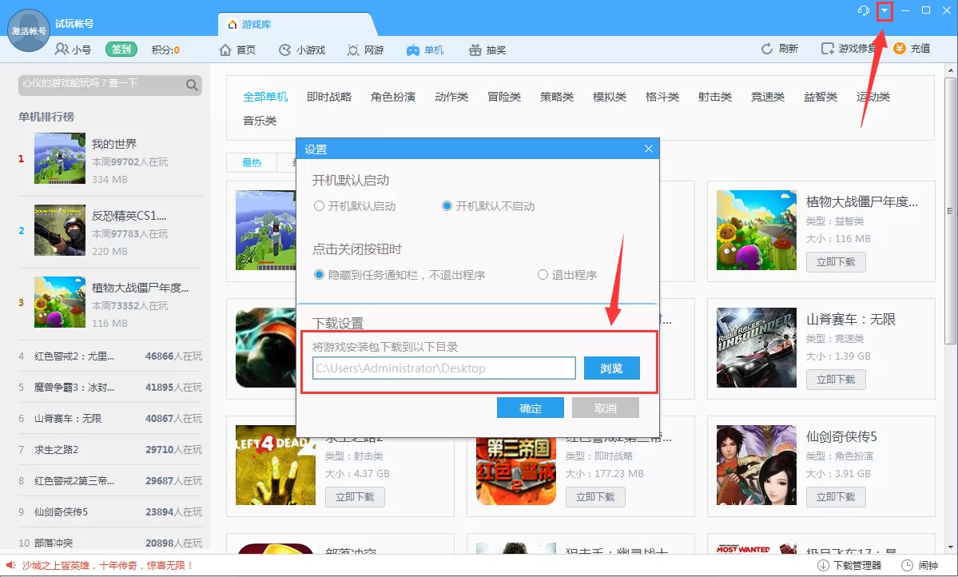Go to the 网游 section
Screen dimensions: 958x577
click(x=365, y=50)
